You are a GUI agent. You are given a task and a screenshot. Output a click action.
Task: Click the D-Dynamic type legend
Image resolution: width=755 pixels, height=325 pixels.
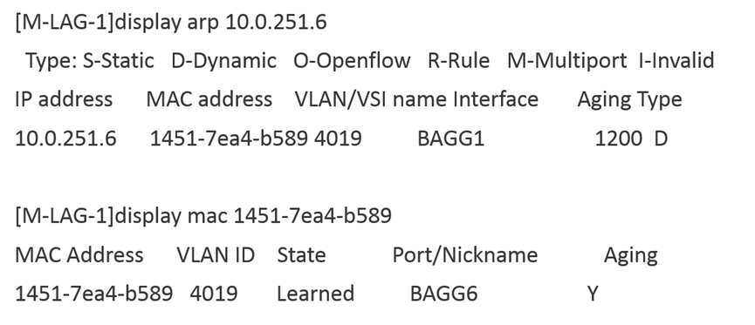pos(224,61)
